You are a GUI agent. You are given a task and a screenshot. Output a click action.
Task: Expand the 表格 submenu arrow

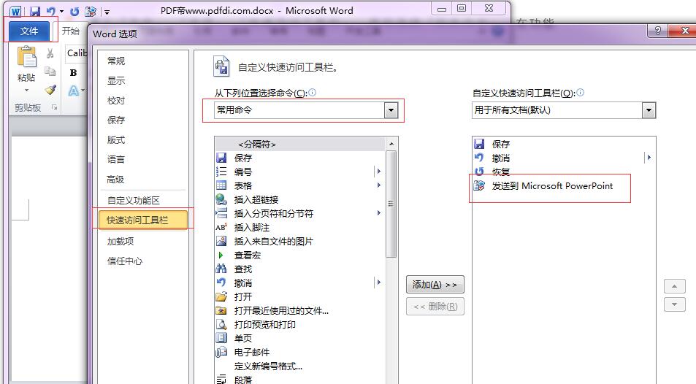(x=378, y=185)
